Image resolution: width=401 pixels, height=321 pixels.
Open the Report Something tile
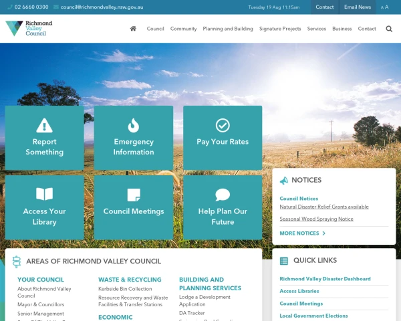point(45,138)
